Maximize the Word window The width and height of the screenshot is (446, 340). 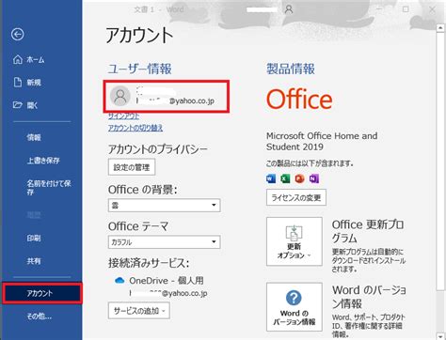coord(406,9)
